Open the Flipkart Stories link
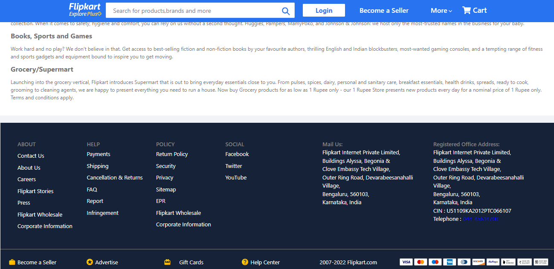Screen dimensions: 554x269 tap(35, 191)
